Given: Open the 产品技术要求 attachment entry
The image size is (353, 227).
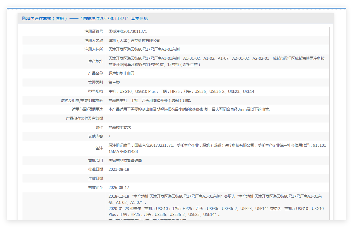Looking at the screenshot, I should [119, 128].
